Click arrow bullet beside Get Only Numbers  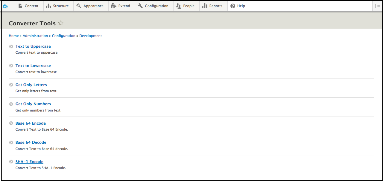11,104
